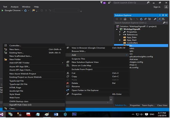Select the Solution 'WebAppSignalR' root node
Screen dimensions: 170x118
(138, 26)
